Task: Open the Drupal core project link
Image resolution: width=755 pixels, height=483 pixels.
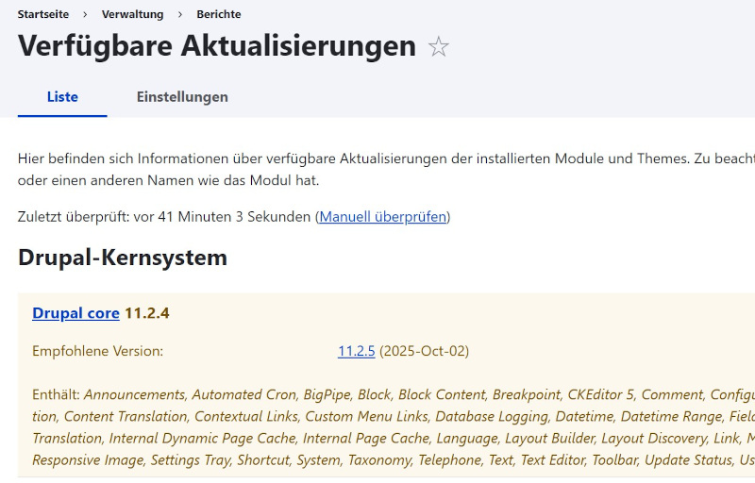Action: coord(75,313)
